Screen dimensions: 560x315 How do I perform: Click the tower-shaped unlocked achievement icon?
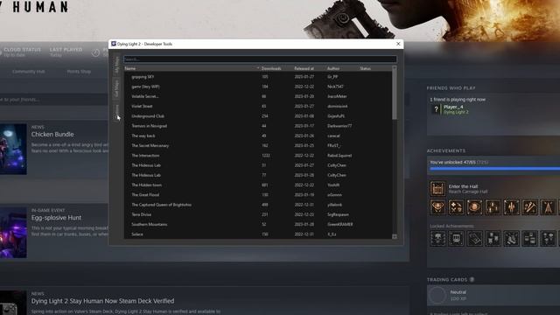pyautogui.click(x=548, y=207)
